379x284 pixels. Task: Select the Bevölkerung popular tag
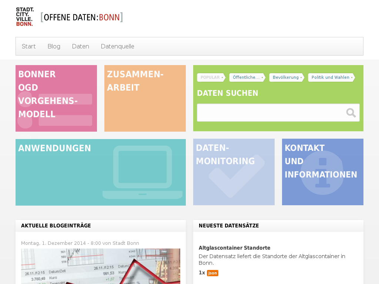287,78
